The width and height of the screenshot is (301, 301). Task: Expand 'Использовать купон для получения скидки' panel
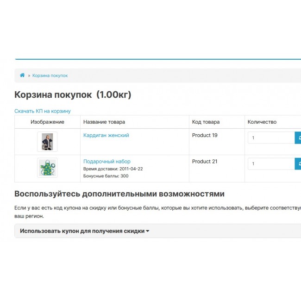point(82,231)
